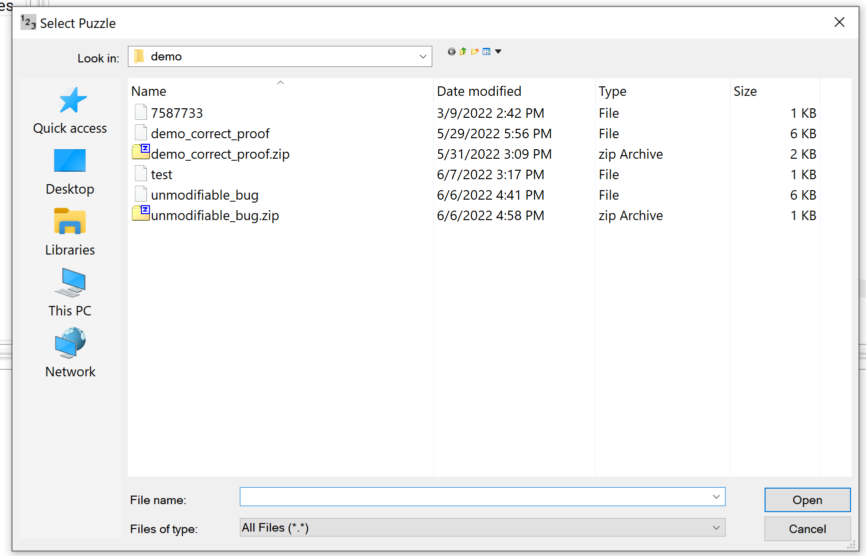The image size is (866, 556).
Task: Sort files by the Name column
Action: (148, 91)
